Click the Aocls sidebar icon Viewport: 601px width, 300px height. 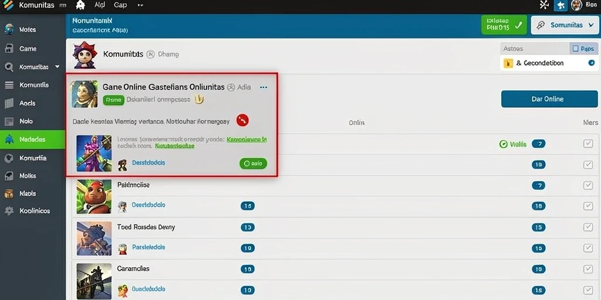[9, 103]
